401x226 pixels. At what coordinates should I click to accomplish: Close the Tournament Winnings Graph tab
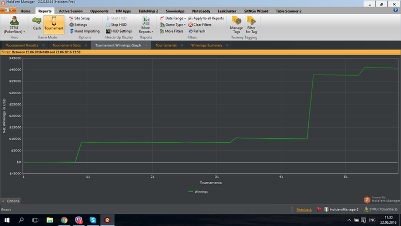(147, 45)
